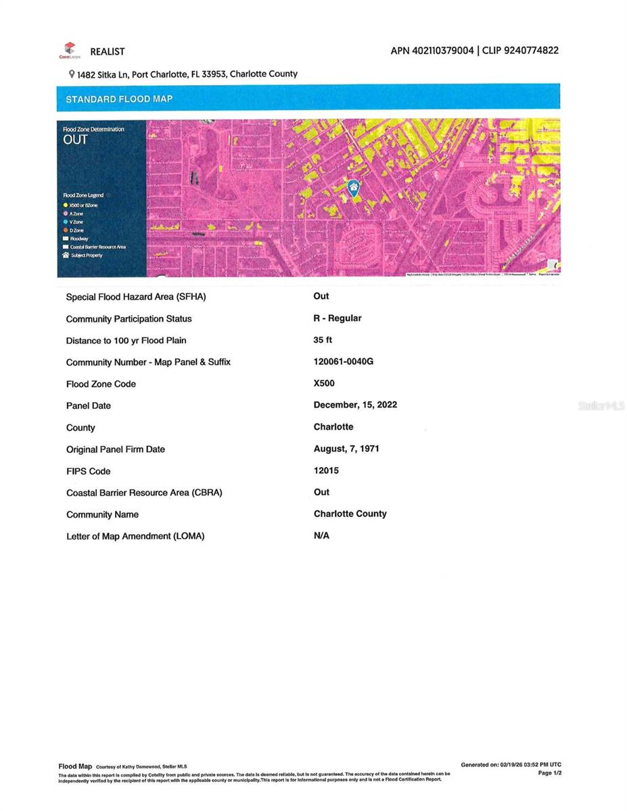Click the STANDARD FLOOD MAP header bar
The image size is (627, 811).
(x=308, y=99)
